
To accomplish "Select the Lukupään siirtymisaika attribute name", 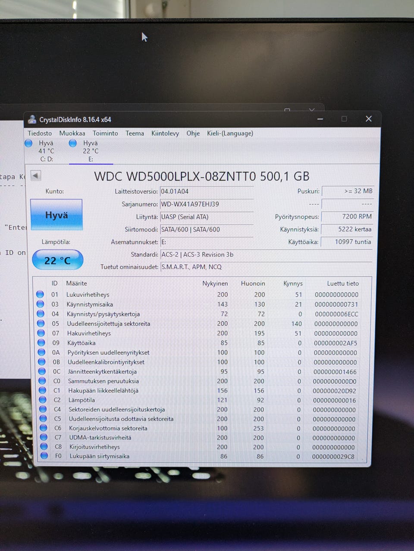I will pos(100,456).
